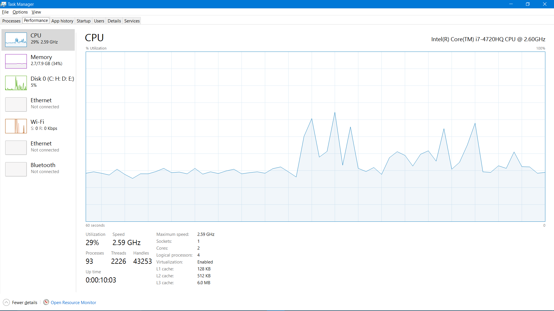Image resolution: width=554 pixels, height=311 pixels.
Task: Restore down the Task Manager window
Action: click(528, 4)
